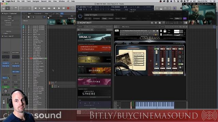The image size is (218, 122).
Task: Click the Pause button in transport
Action: click(x=64, y=8)
